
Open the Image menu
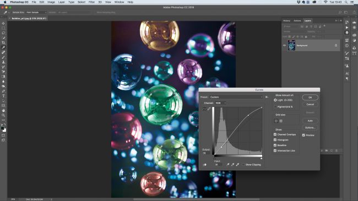click(x=51, y=2)
